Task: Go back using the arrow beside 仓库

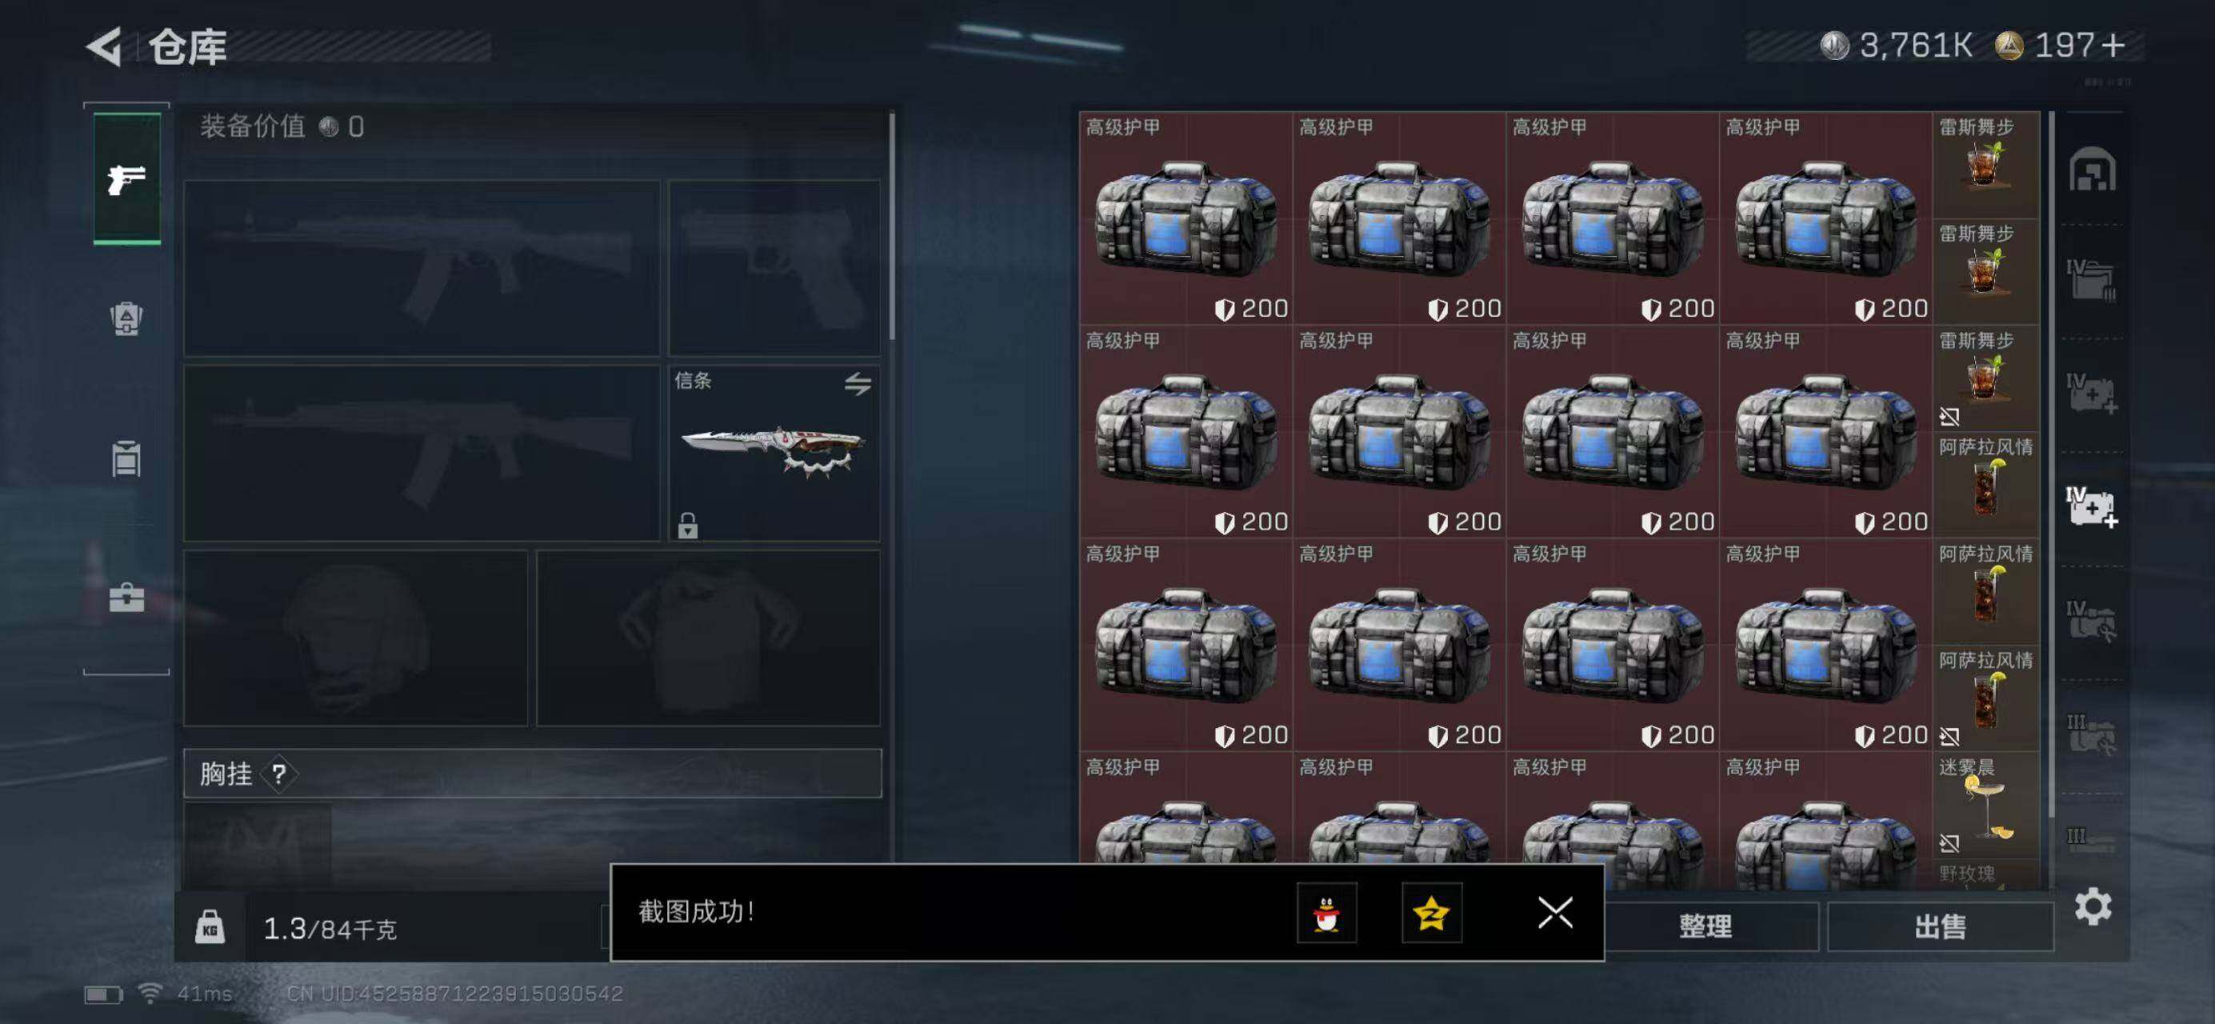Action: pyautogui.click(x=104, y=46)
